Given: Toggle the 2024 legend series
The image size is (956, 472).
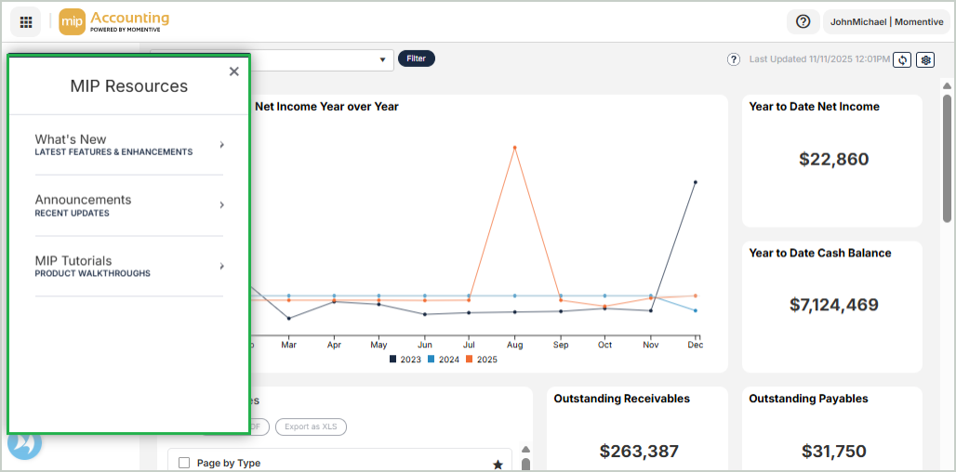Looking at the screenshot, I should tap(443, 360).
